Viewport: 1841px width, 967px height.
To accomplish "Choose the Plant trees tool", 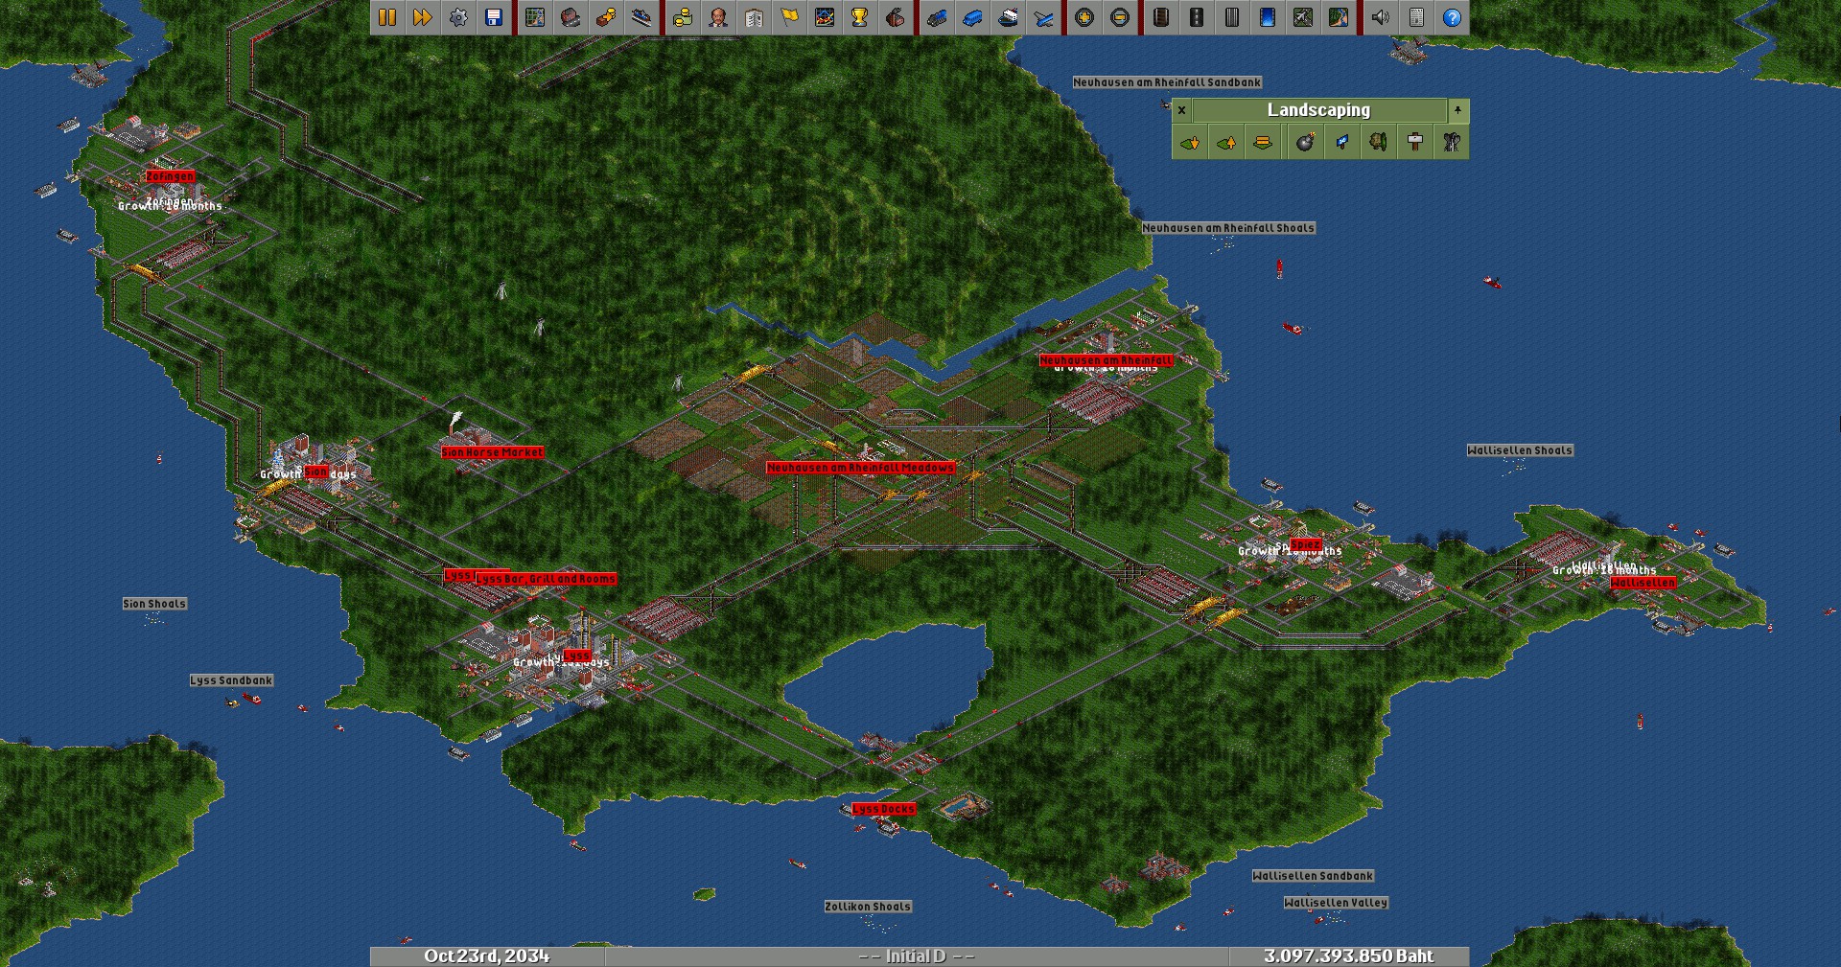I will (1378, 143).
